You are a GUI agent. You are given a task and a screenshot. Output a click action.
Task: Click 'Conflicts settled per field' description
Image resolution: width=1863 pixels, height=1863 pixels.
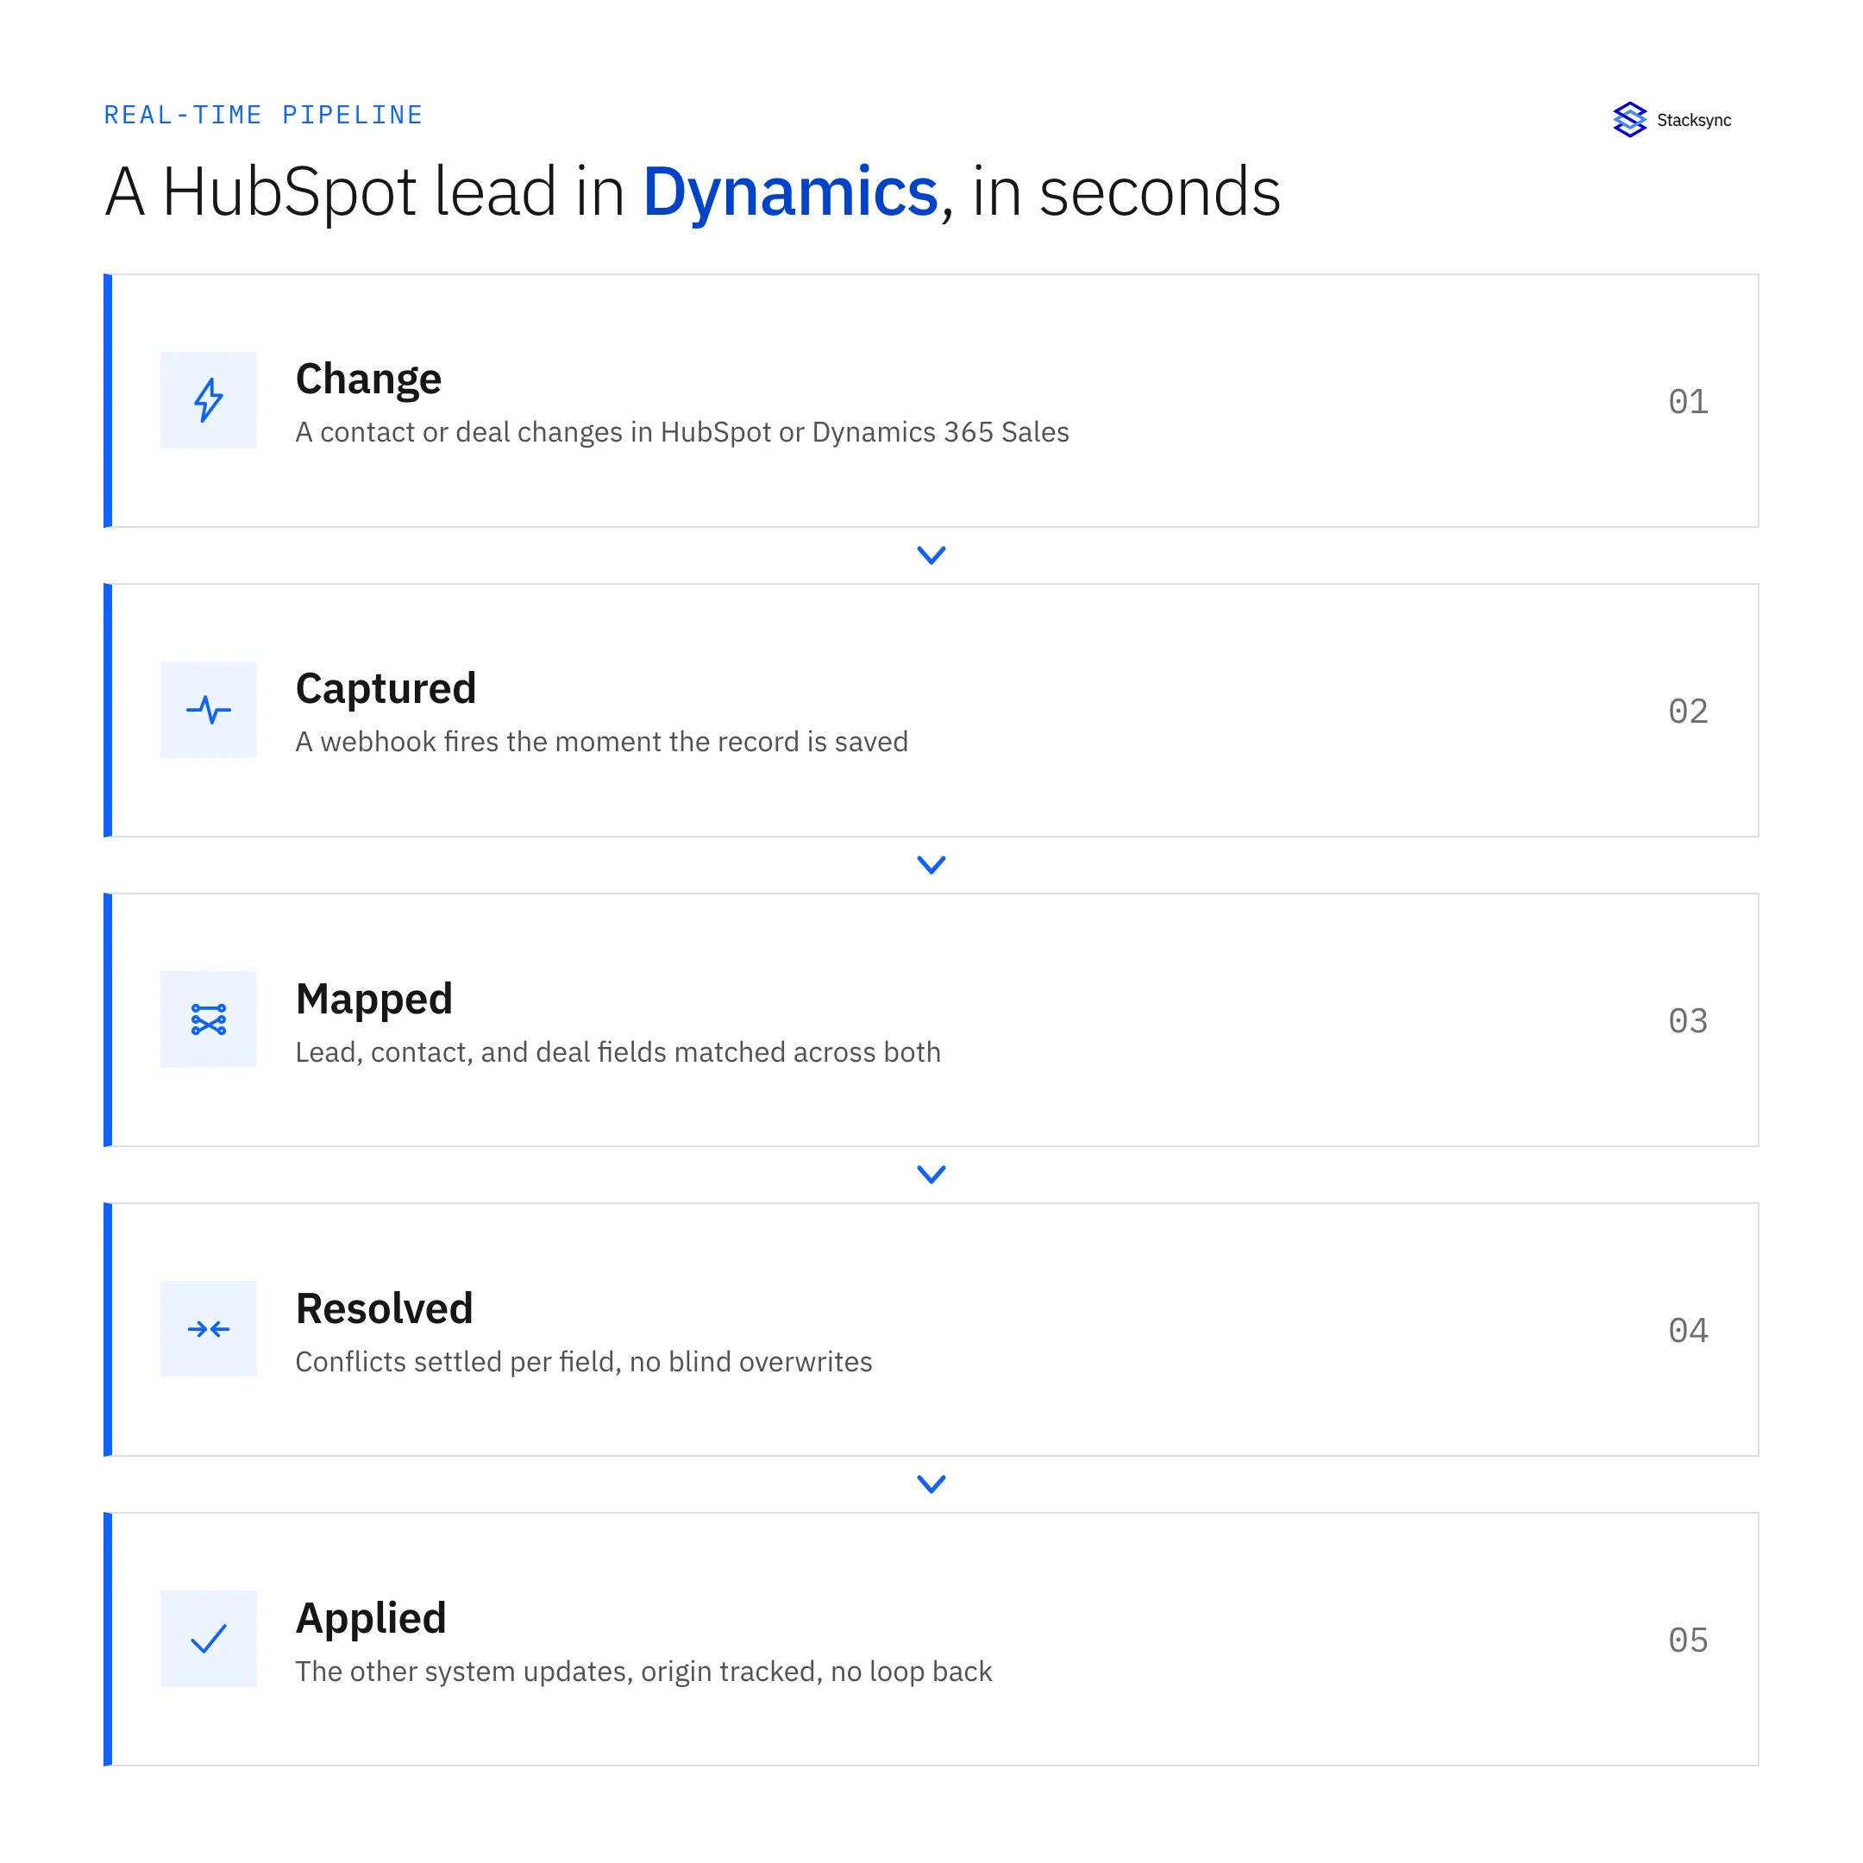click(x=583, y=1362)
